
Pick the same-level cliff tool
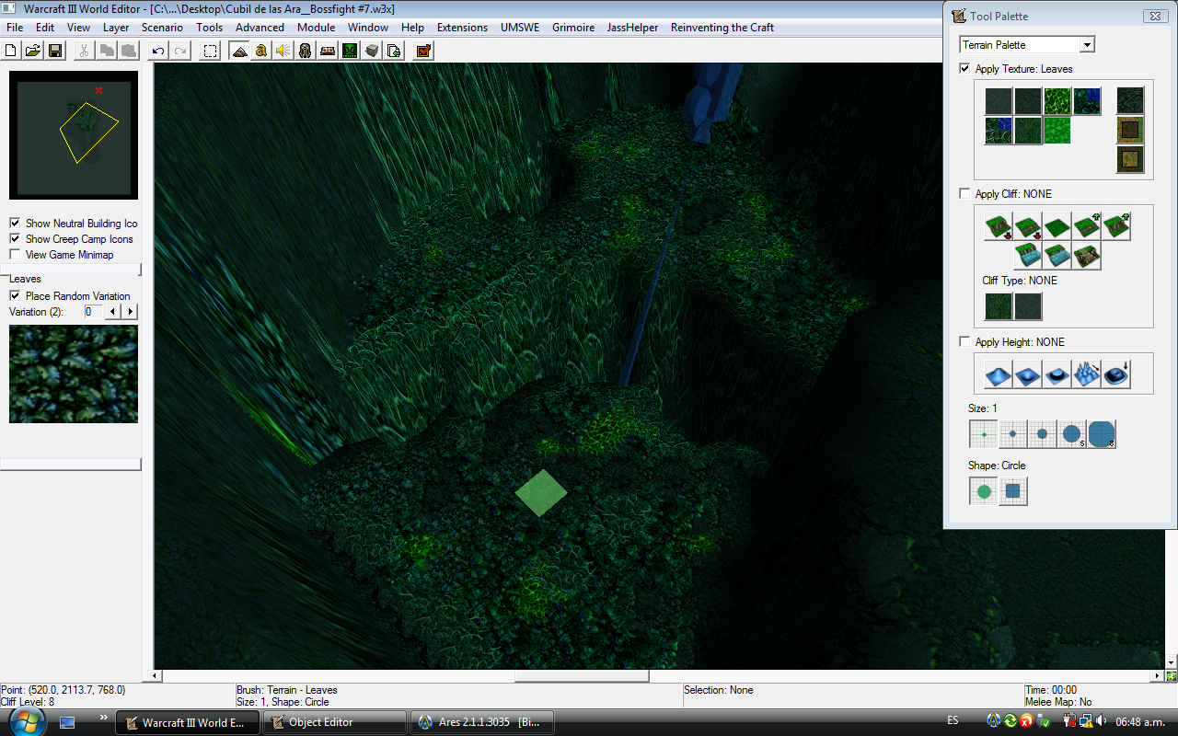pyautogui.click(x=1057, y=226)
